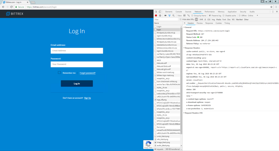This screenshot has height=151, width=279.
Task: Open the Online throttling dropdown
Action: (x=253, y=16)
